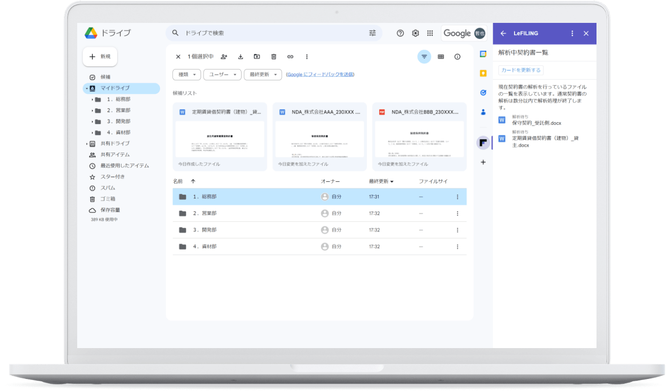Click the カードを更新する button
This screenshot has width=667, height=391.
521,70
